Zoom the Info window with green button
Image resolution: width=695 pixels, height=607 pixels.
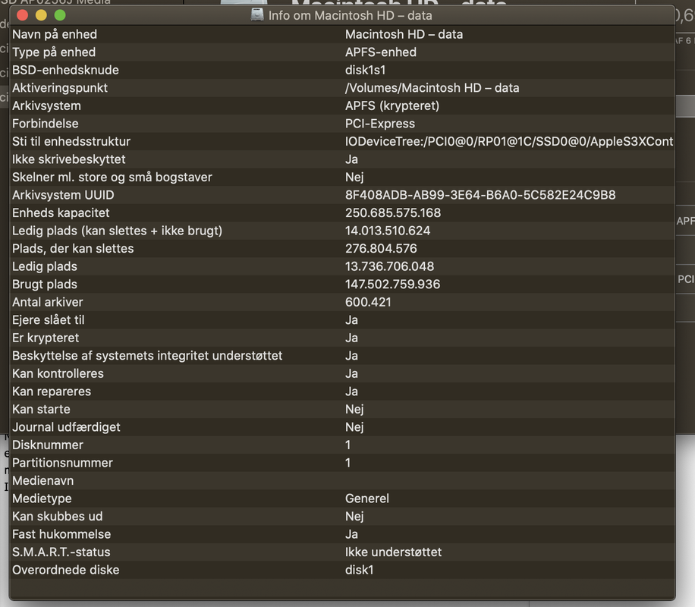[x=60, y=15]
